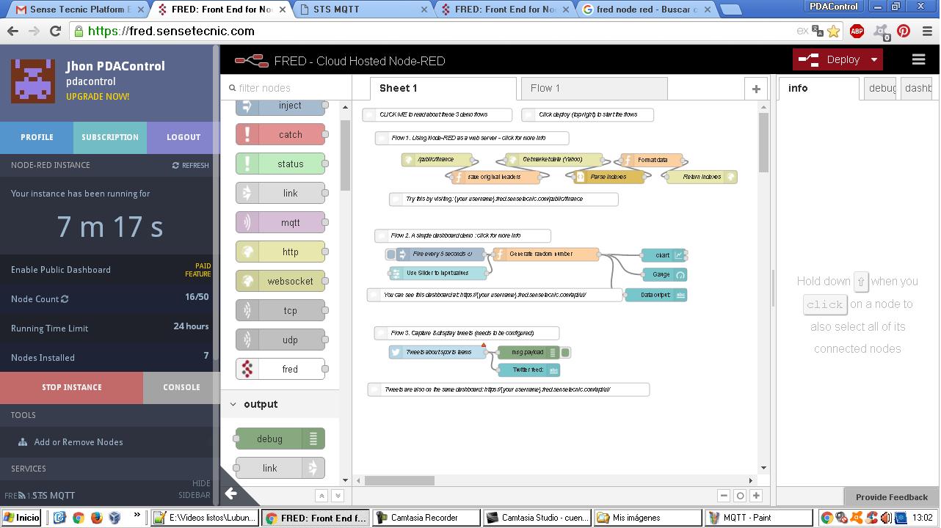Click the STOP INSTANCE button
The height and width of the screenshot is (528, 941).
(x=72, y=387)
